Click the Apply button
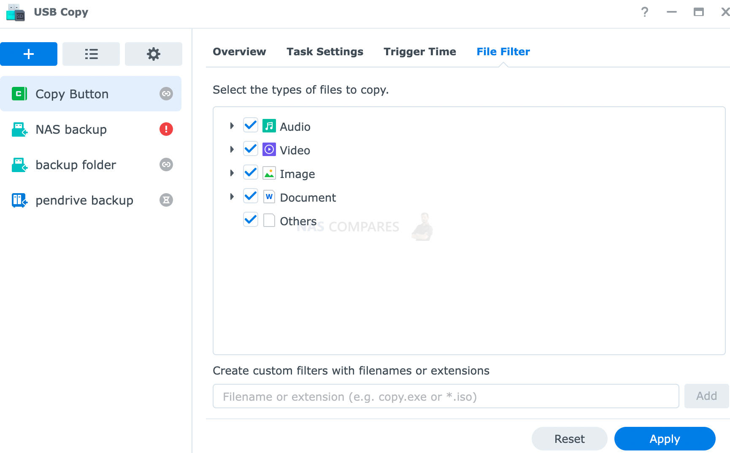 pos(665,439)
